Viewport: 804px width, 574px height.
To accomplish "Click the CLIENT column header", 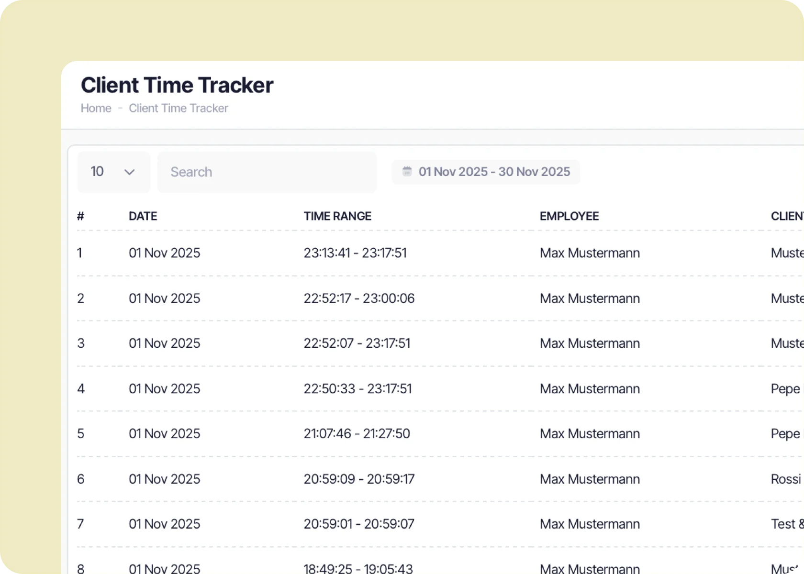I will 787,216.
